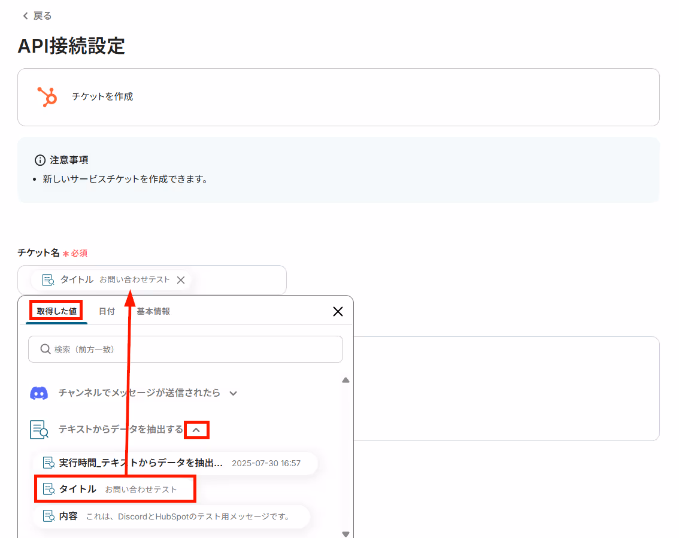Go back via the 戻る link

click(37, 16)
